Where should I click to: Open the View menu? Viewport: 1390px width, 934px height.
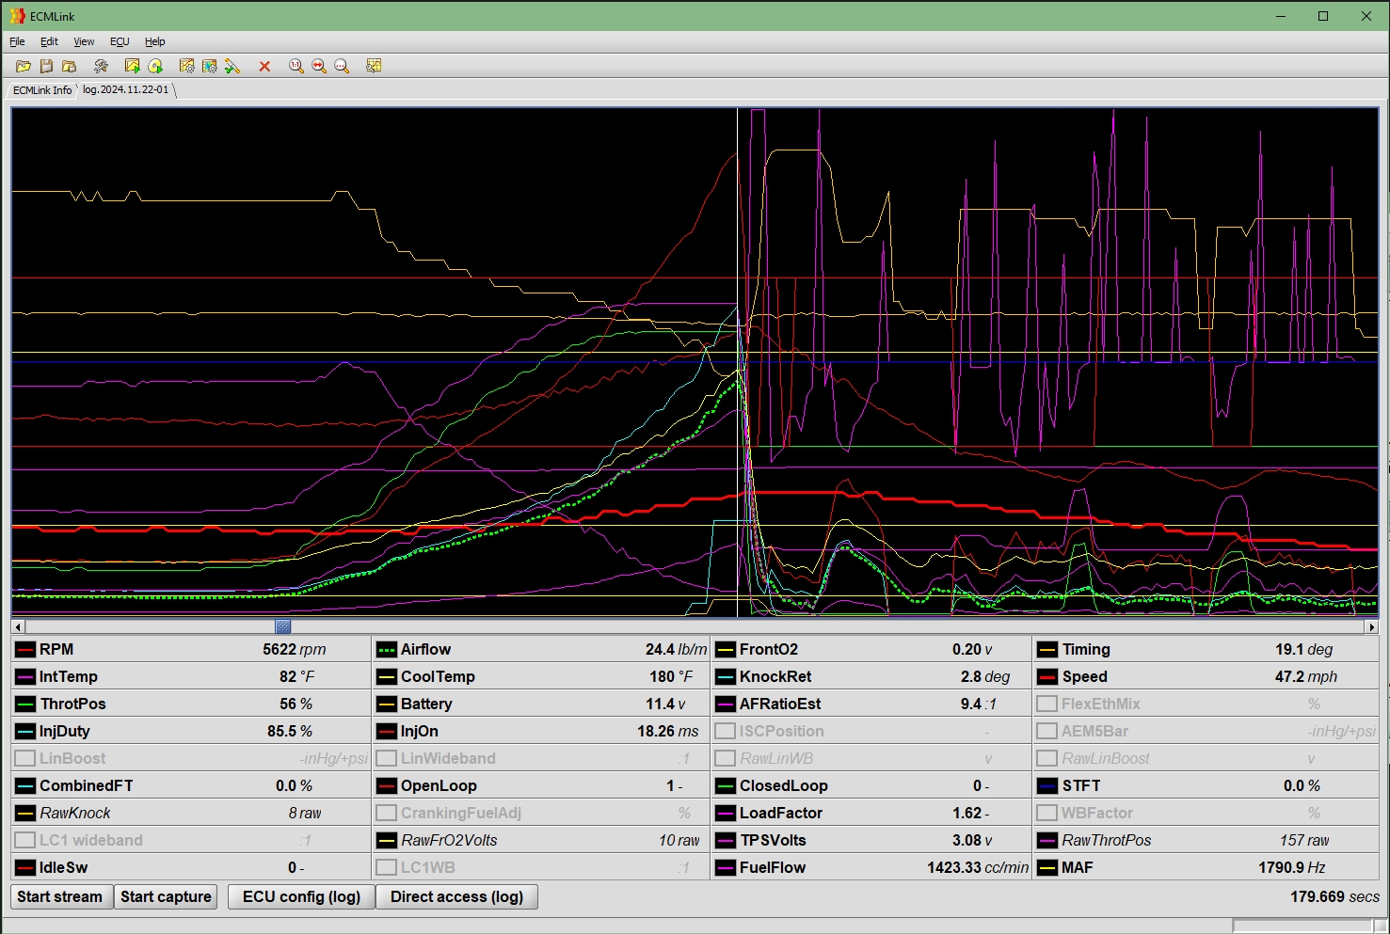click(84, 41)
